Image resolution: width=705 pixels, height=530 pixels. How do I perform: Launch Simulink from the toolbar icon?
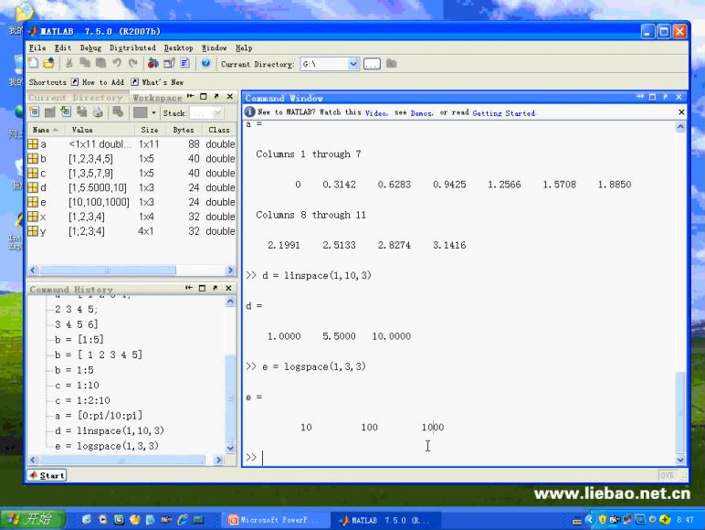(x=153, y=63)
